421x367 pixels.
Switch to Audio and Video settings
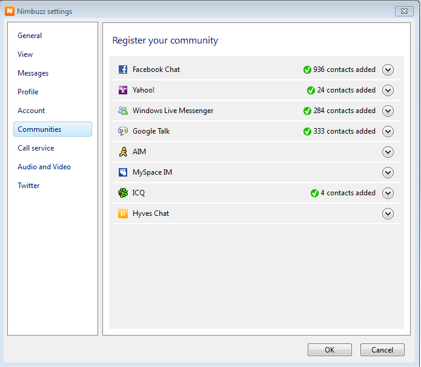pos(44,167)
